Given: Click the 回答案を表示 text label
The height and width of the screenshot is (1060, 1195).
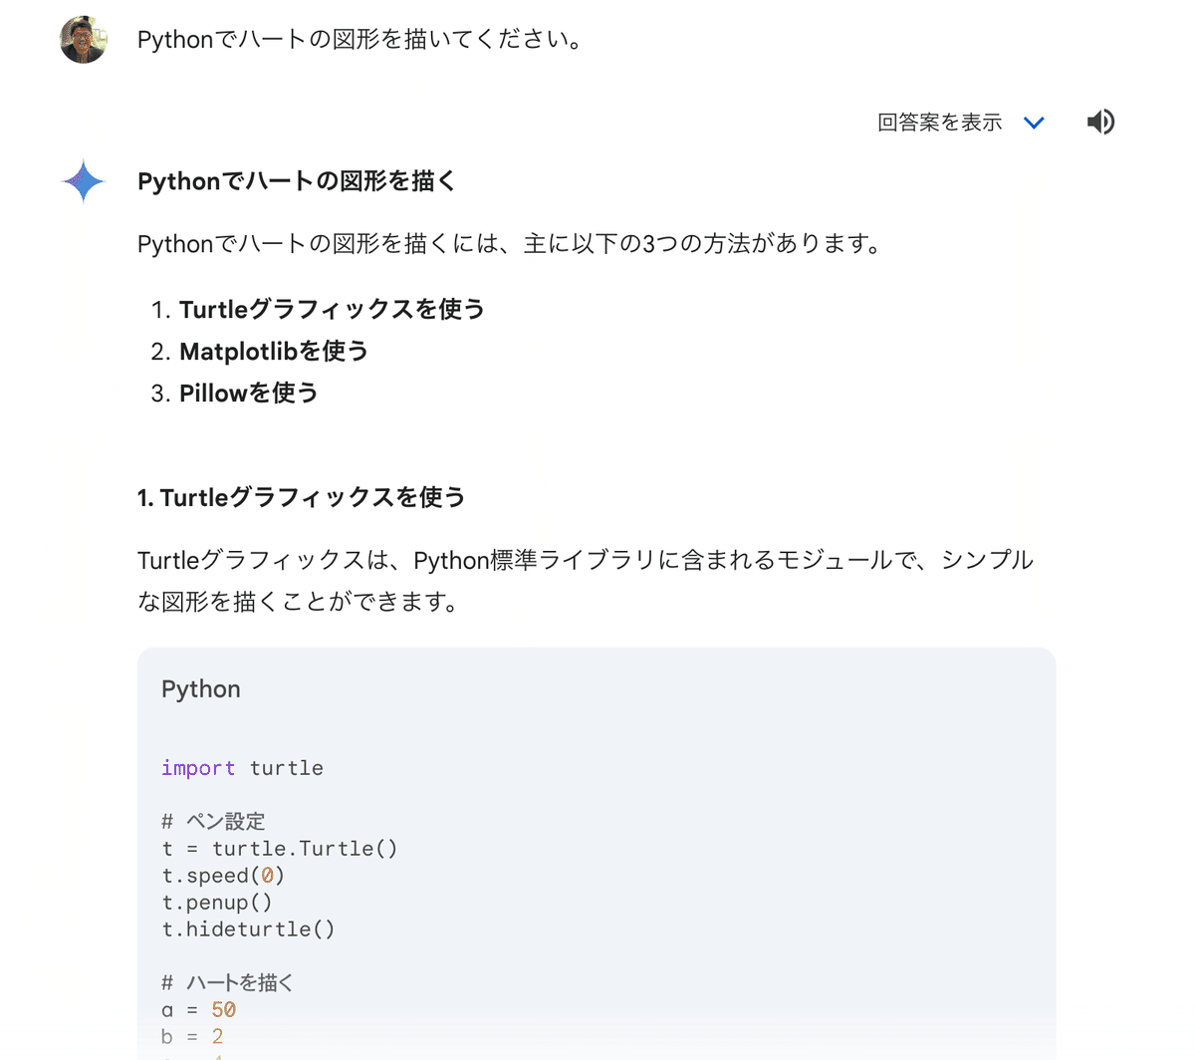Looking at the screenshot, I should tap(939, 122).
